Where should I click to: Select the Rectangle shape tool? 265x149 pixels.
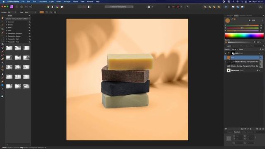point(2,85)
